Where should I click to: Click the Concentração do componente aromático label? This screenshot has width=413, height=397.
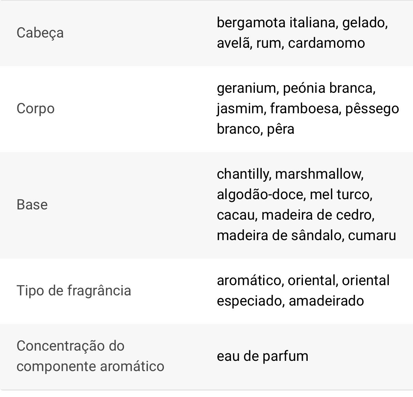(x=90, y=356)
